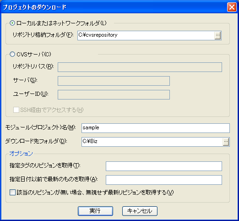The width and height of the screenshot is (239, 221).
Task: Focus the リポジトリ格納フォルダ text field
Action: click(146, 36)
